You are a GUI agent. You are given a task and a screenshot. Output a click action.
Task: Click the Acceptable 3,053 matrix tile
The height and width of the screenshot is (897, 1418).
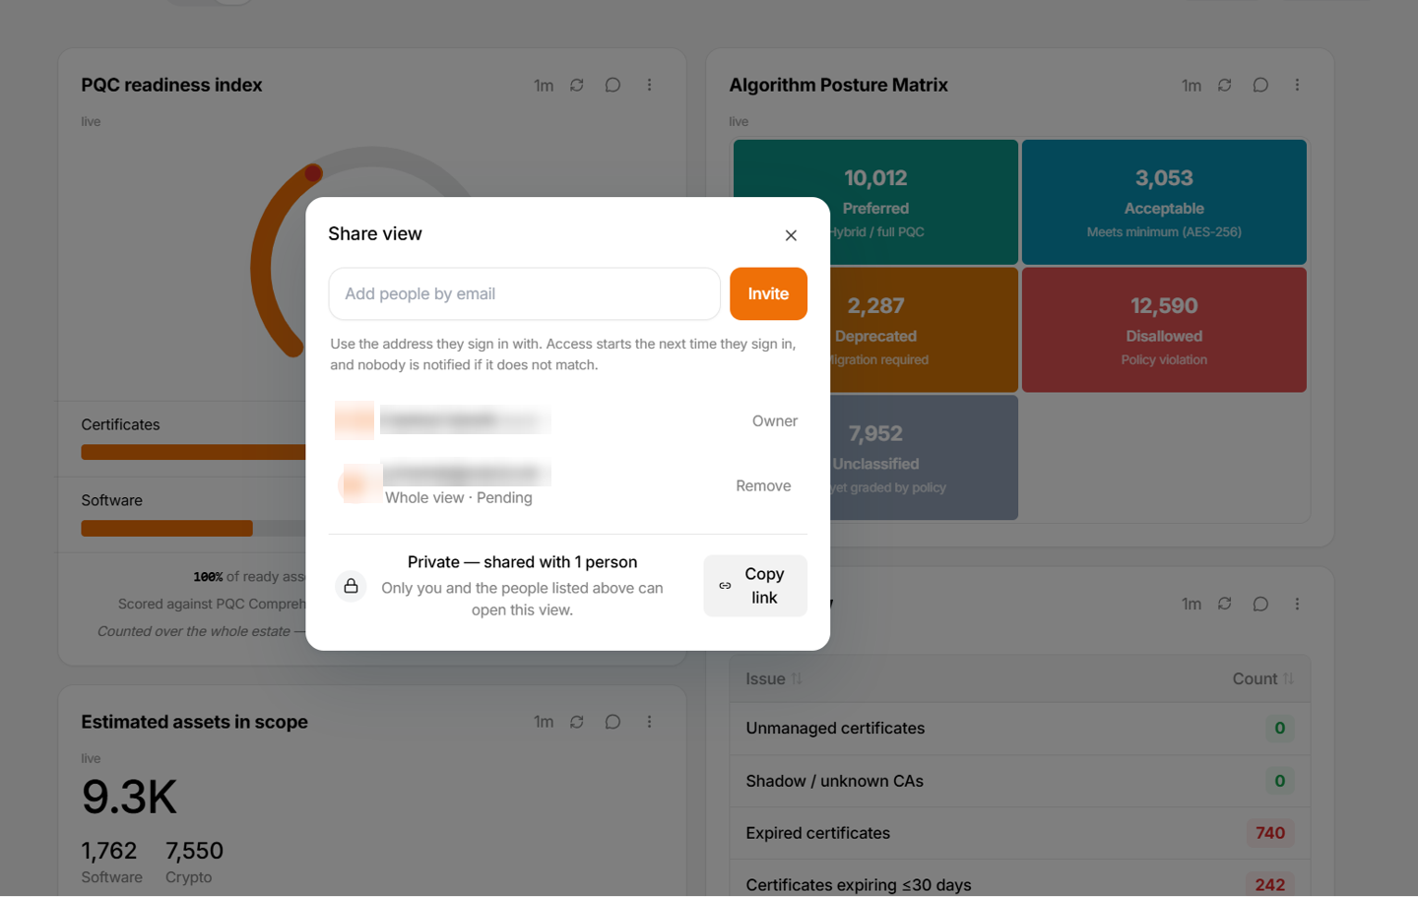pos(1164,202)
